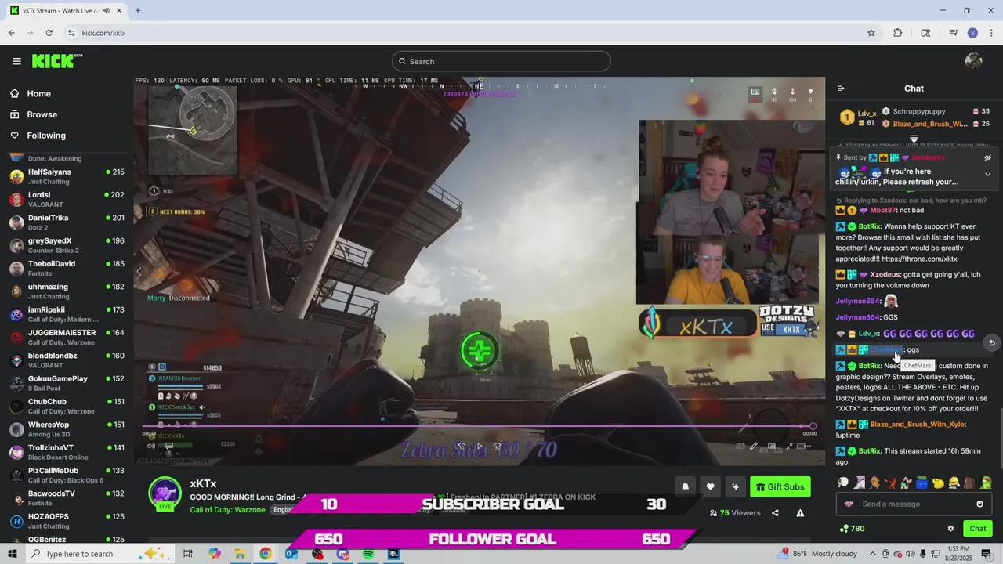Image resolution: width=1003 pixels, height=564 pixels.
Task: Open DanielTrika Dota 2 channel
Action: (67, 222)
